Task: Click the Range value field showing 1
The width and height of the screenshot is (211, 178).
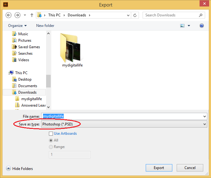Action: (x=70, y=155)
